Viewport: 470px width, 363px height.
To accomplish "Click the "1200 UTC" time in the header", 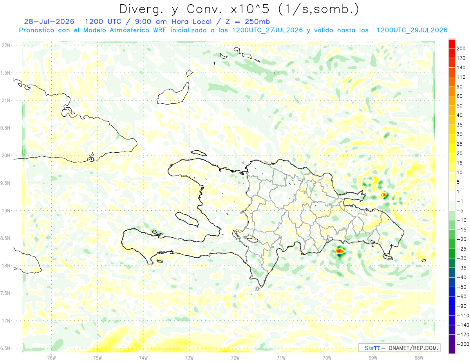I will click(x=104, y=22).
